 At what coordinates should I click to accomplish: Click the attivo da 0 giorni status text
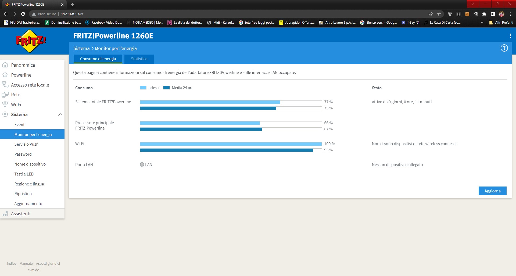tap(402, 102)
